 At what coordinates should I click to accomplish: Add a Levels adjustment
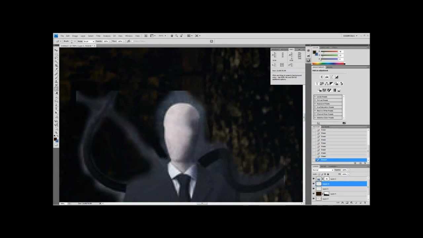327,77
